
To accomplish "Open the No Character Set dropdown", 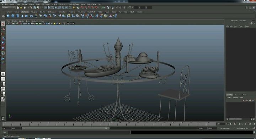I will point(242,128).
